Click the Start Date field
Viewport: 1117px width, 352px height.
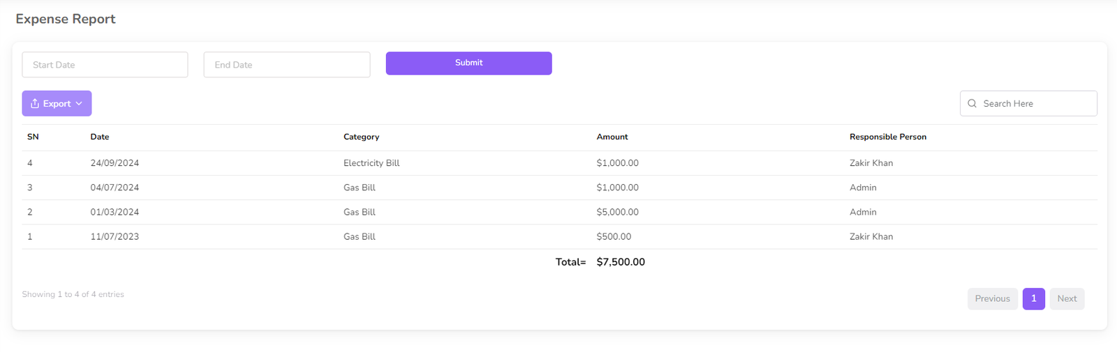(105, 65)
